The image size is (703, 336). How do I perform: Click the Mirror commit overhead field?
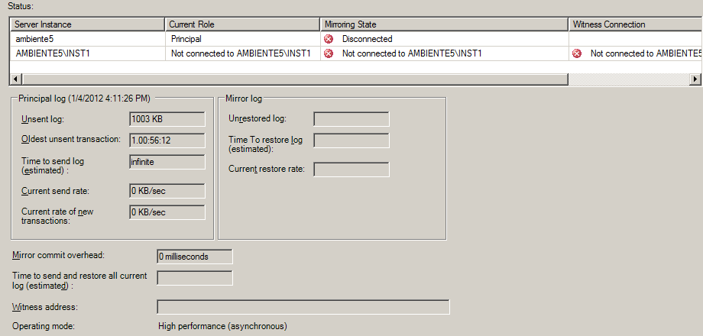point(194,256)
